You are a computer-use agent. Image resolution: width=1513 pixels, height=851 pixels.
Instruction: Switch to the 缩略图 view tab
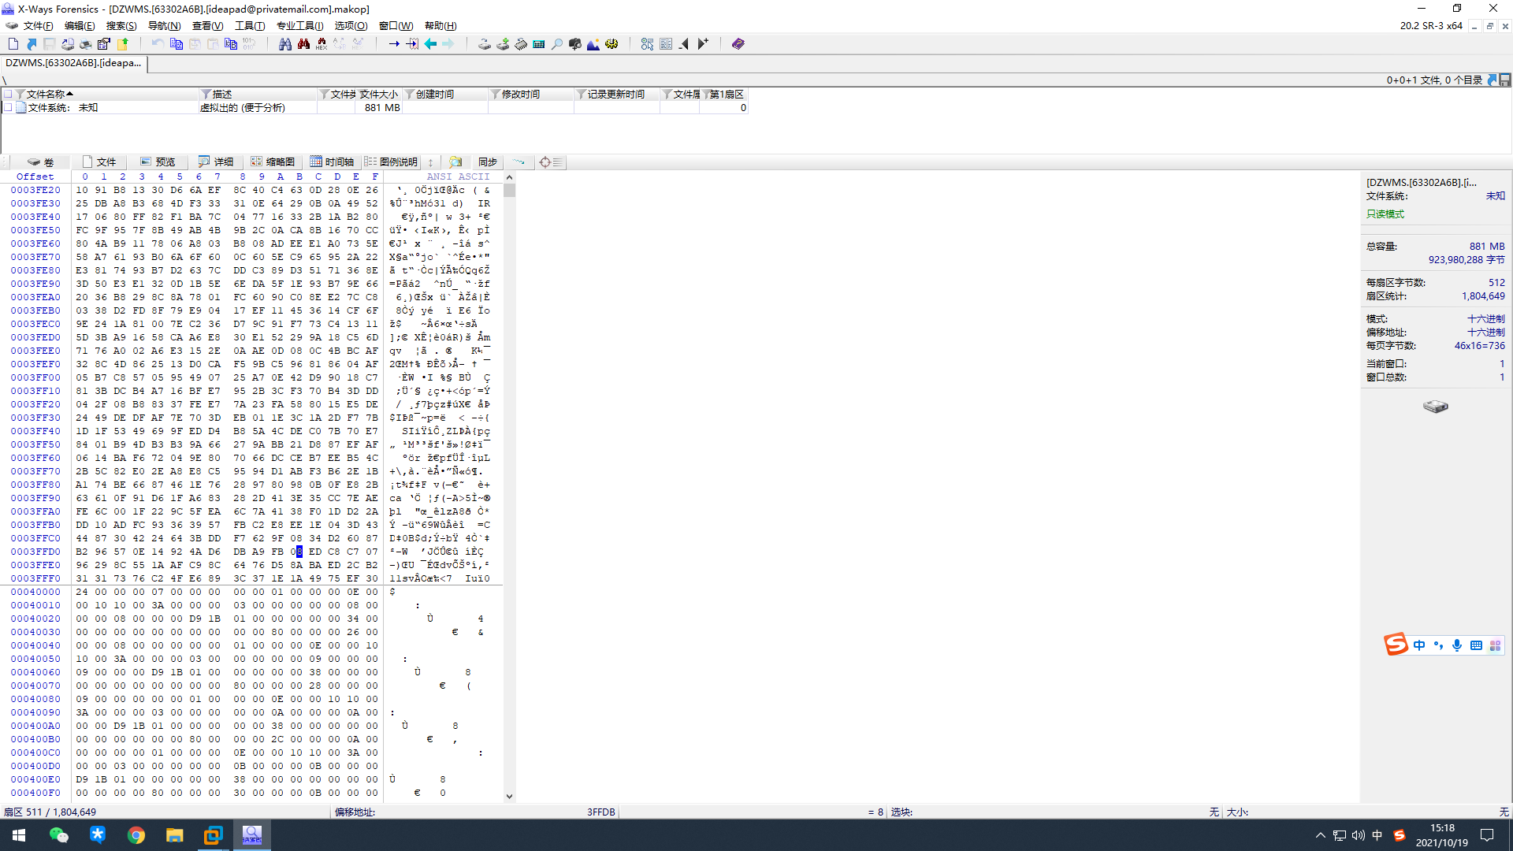(273, 162)
